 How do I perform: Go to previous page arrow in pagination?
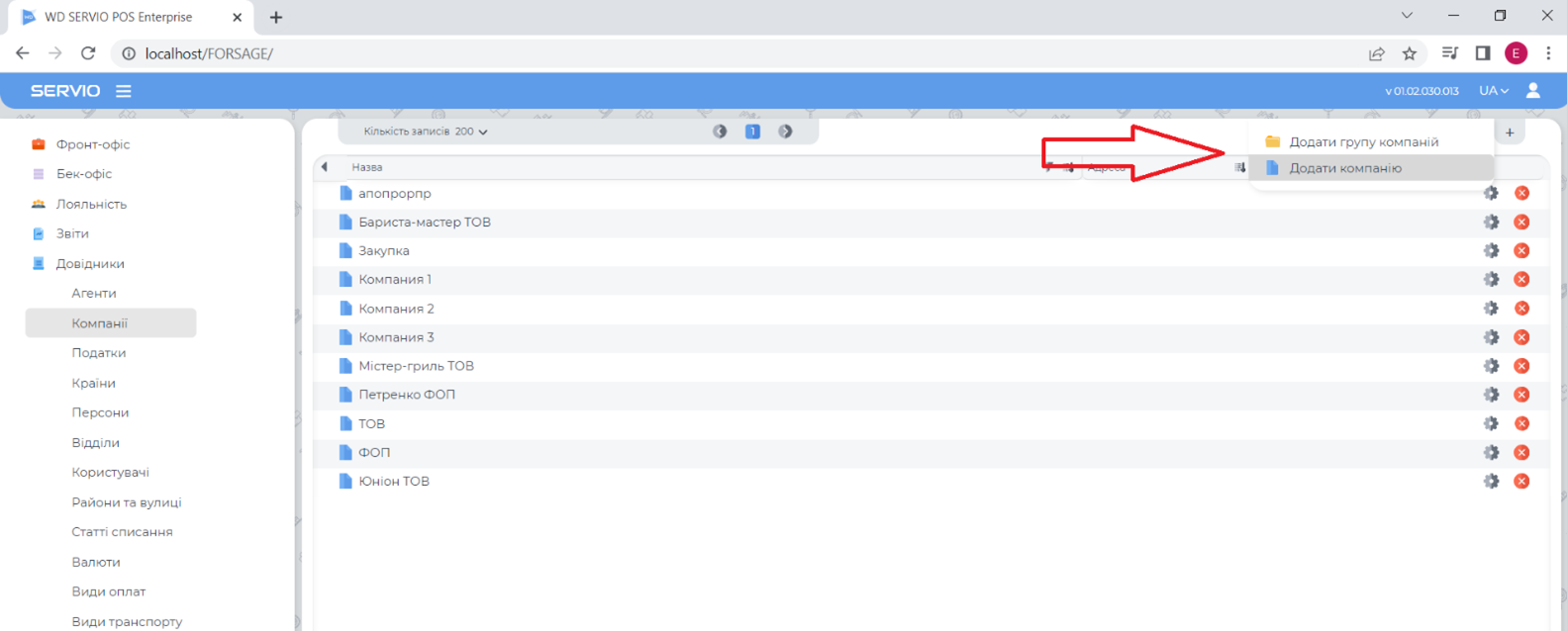tap(720, 132)
